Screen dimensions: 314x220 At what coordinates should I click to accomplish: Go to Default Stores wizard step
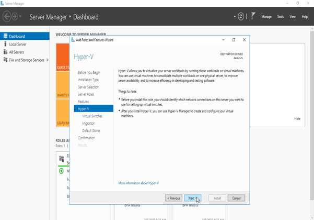click(91, 130)
